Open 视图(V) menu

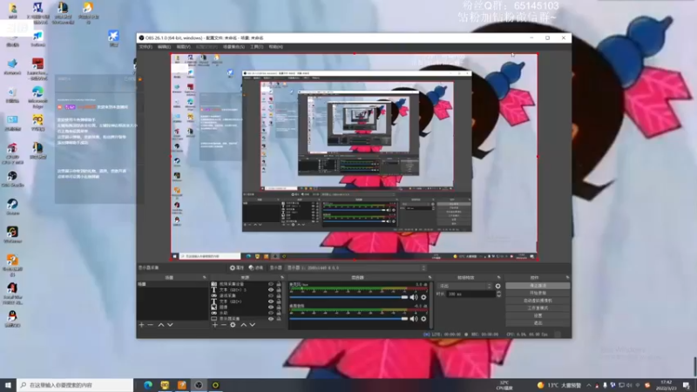pos(183,47)
